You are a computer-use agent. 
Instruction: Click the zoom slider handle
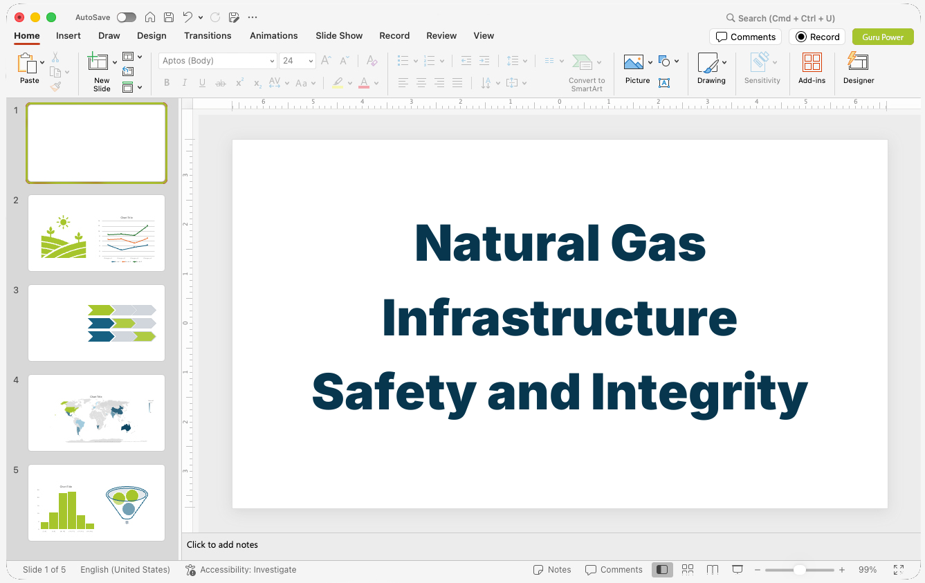(799, 570)
